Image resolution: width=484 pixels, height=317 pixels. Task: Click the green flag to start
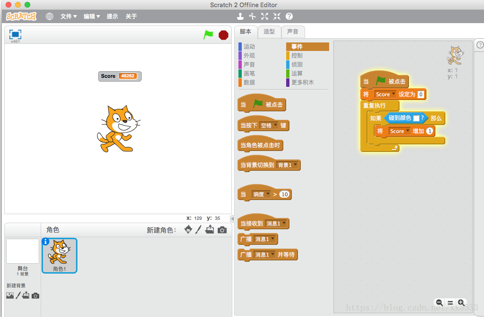pos(208,34)
